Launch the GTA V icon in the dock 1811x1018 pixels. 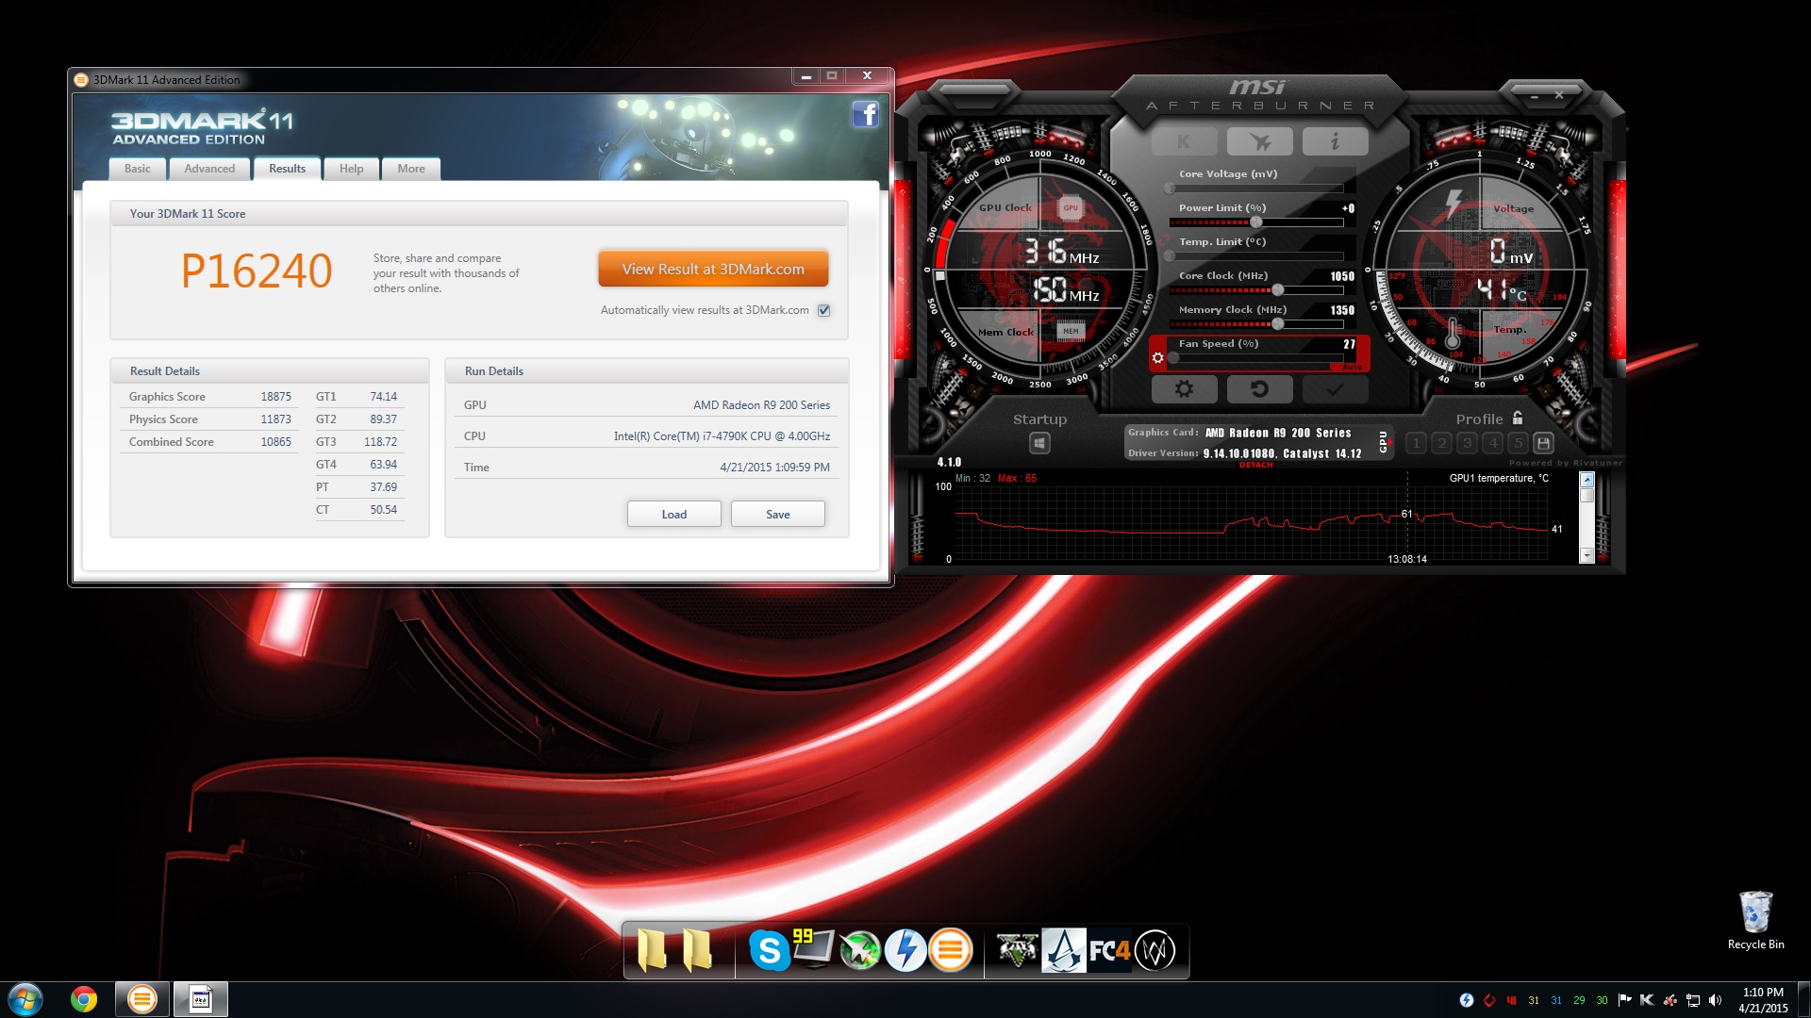[x=1016, y=950]
